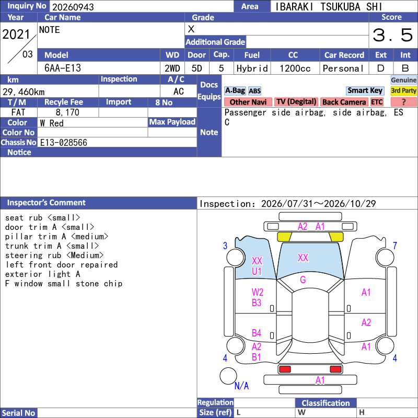
Task: Select the Other Navi badge
Action: tap(248, 102)
